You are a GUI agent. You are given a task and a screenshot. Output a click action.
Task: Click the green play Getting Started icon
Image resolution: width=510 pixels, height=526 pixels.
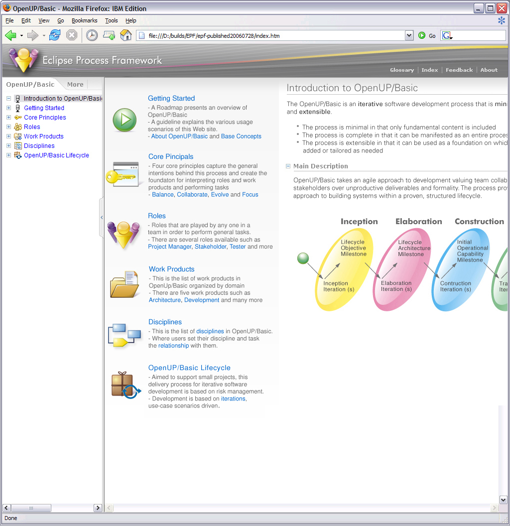[x=125, y=120]
